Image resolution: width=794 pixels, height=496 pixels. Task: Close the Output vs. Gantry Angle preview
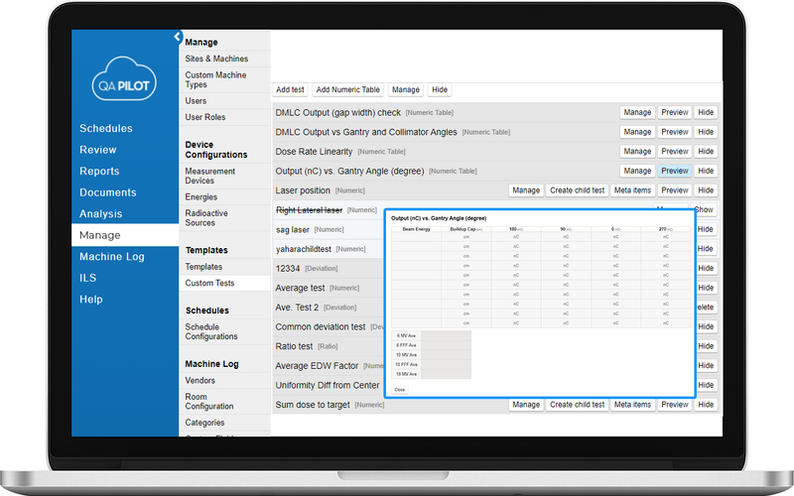[399, 390]
